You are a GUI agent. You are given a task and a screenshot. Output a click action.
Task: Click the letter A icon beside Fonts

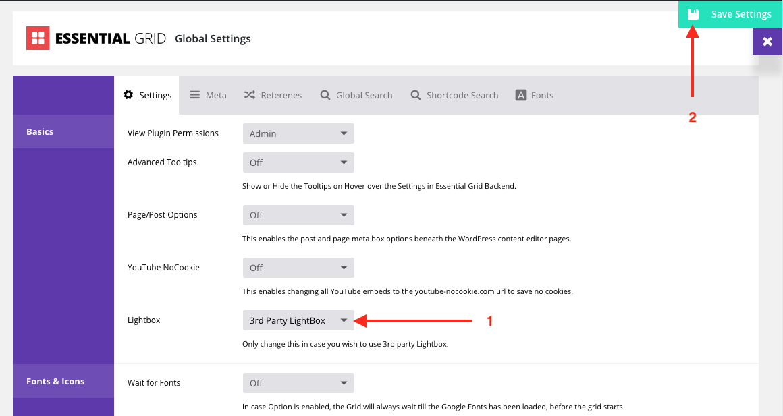coord(521,95)
